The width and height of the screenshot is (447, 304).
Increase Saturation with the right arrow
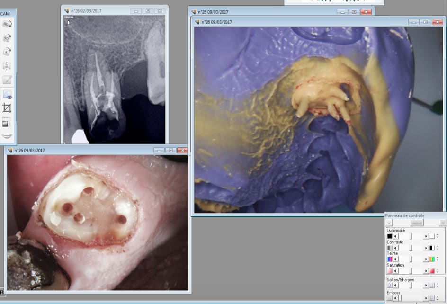point(426,271)
